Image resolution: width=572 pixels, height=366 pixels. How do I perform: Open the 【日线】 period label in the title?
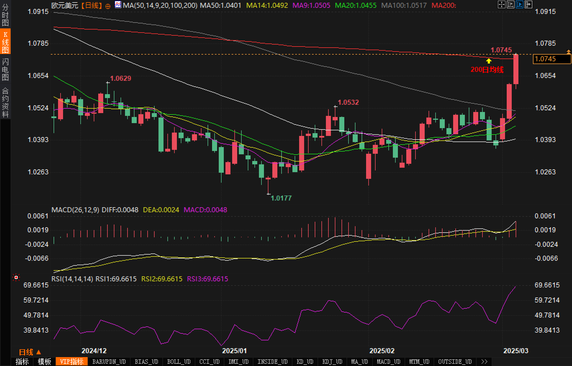(x=91, y=5)
